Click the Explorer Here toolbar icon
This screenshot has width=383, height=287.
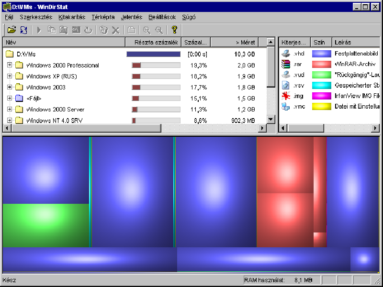[x=64, y=30]
